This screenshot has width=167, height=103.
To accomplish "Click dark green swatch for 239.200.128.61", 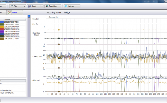I will click(2, 36).
